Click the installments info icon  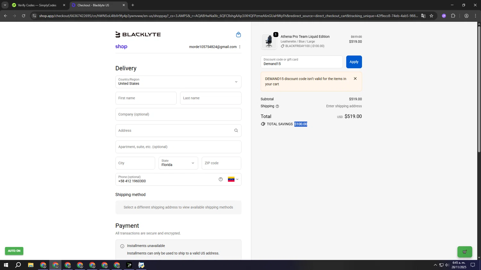[122, 246]
